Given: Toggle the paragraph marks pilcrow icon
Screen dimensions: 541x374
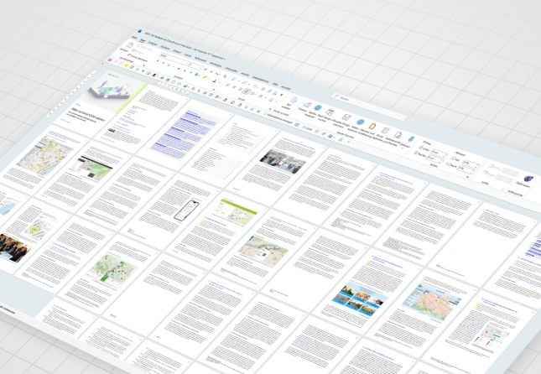Looking at the screenshot, I should (282, 95).
